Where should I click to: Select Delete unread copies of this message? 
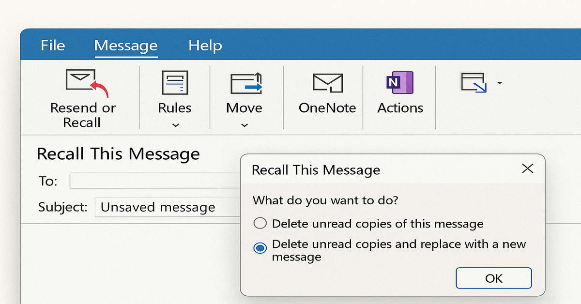(368, 224)
